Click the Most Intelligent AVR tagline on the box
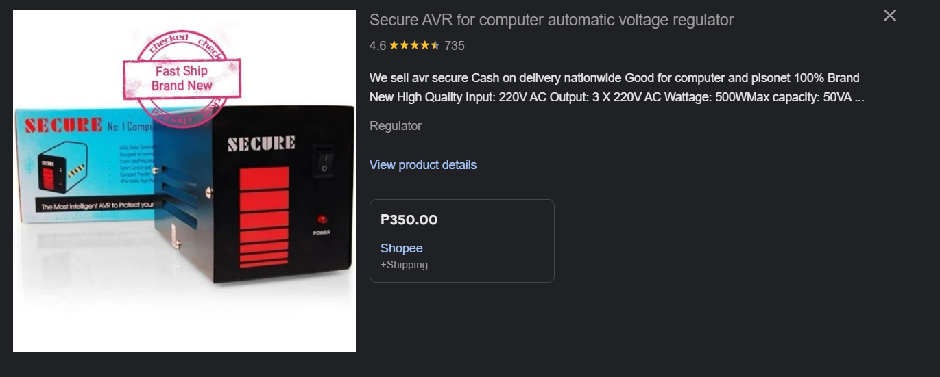Screen dimensions: 940x377 click(95, 206)
